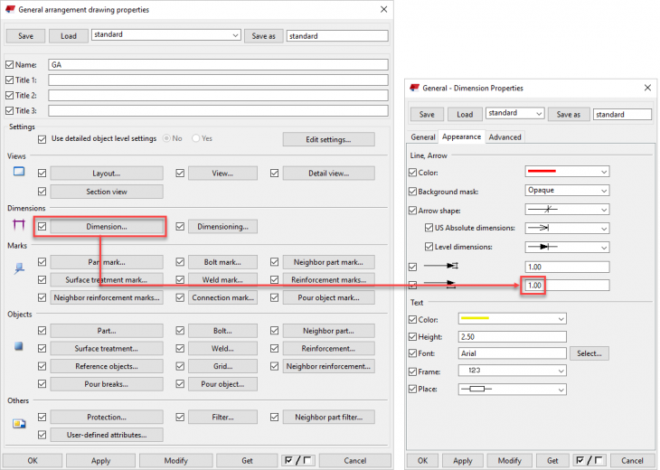
Task: Toggle the text Height checkbox
Action: pos(413,336)
